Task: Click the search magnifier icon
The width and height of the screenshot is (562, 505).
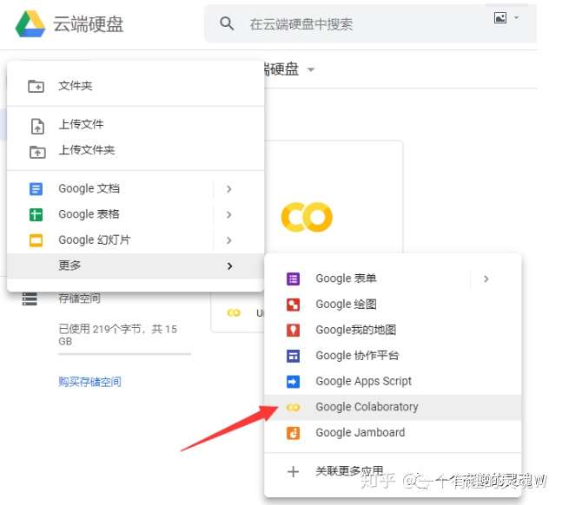Action: tap(227, 23)
